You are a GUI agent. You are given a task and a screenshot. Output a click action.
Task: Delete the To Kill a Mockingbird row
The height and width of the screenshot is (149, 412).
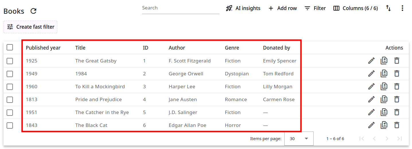[397, 87]
